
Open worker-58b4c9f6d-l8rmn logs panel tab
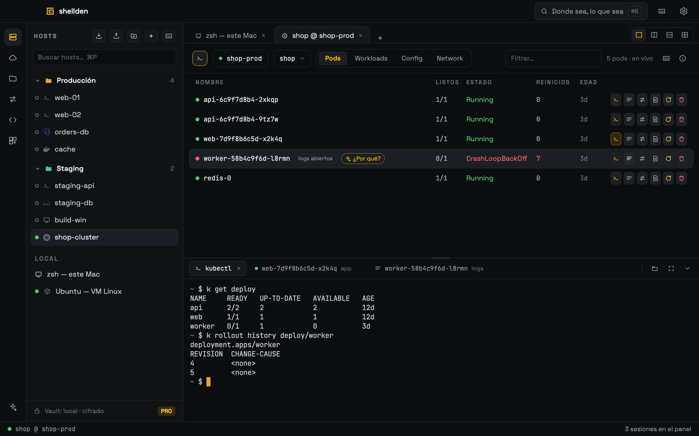[429, 268]
